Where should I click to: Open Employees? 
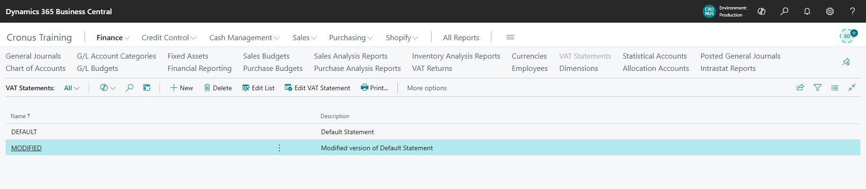click(x=529, y=68)
